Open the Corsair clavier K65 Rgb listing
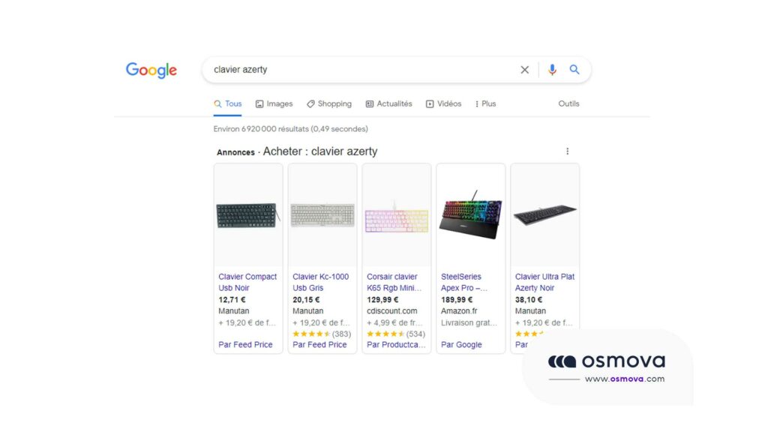 pyautogui.click(x=393, y=281)
